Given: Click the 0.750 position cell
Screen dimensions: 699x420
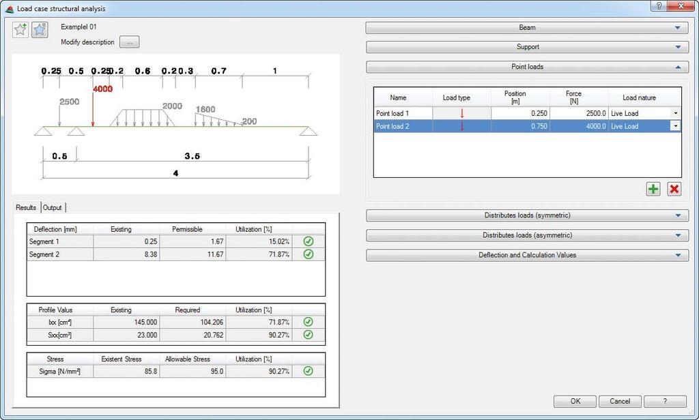Looking at the screenshot, I should pyautogui.click(x=520, y=126).
